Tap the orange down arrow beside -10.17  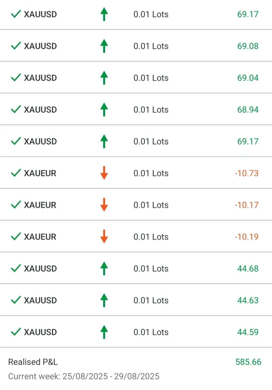pos(104,205)
